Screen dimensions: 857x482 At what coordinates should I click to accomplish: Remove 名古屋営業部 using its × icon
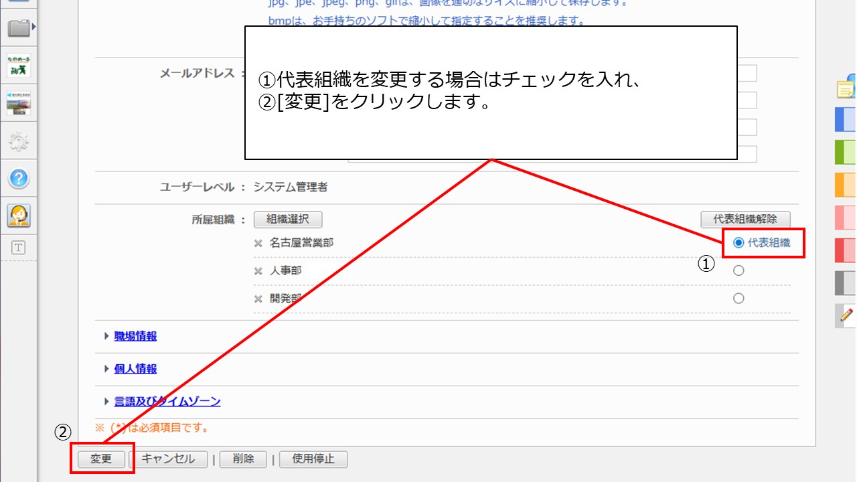258,244
